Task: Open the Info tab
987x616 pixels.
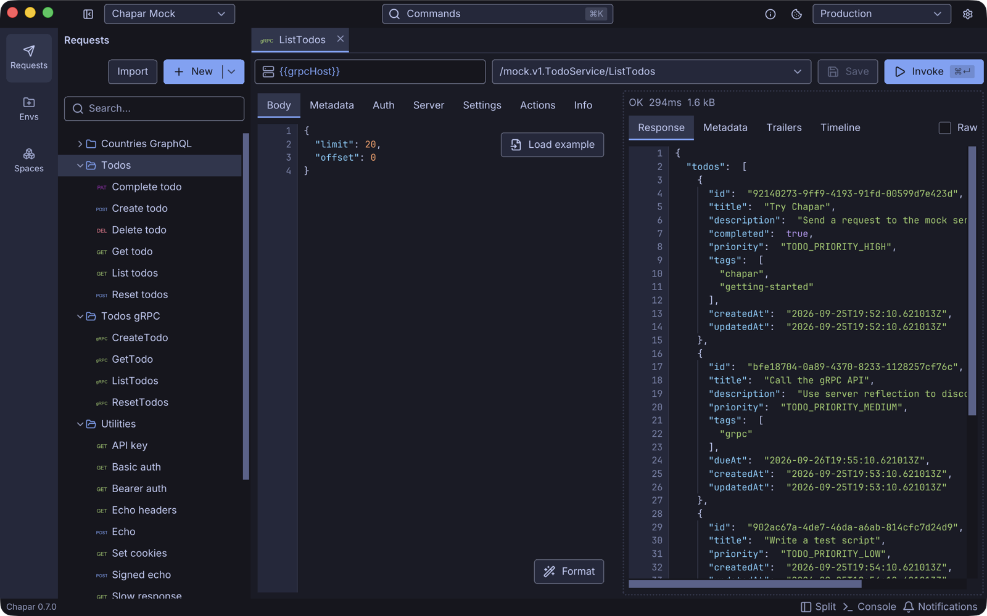Action: 583,105
